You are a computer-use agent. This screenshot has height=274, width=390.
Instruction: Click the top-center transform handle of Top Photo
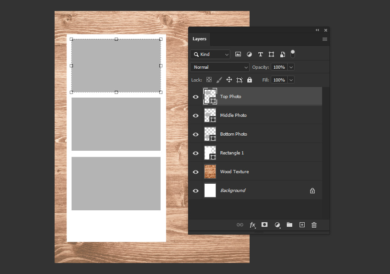[x=116, y=39]
